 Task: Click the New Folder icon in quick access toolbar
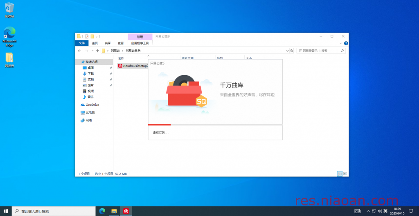[92, 36]
